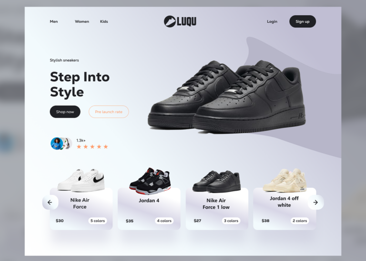Image resolution: width=366 pixels, height=261 pixels.
Task: Open the Men menu item
Action: [54, 21]
